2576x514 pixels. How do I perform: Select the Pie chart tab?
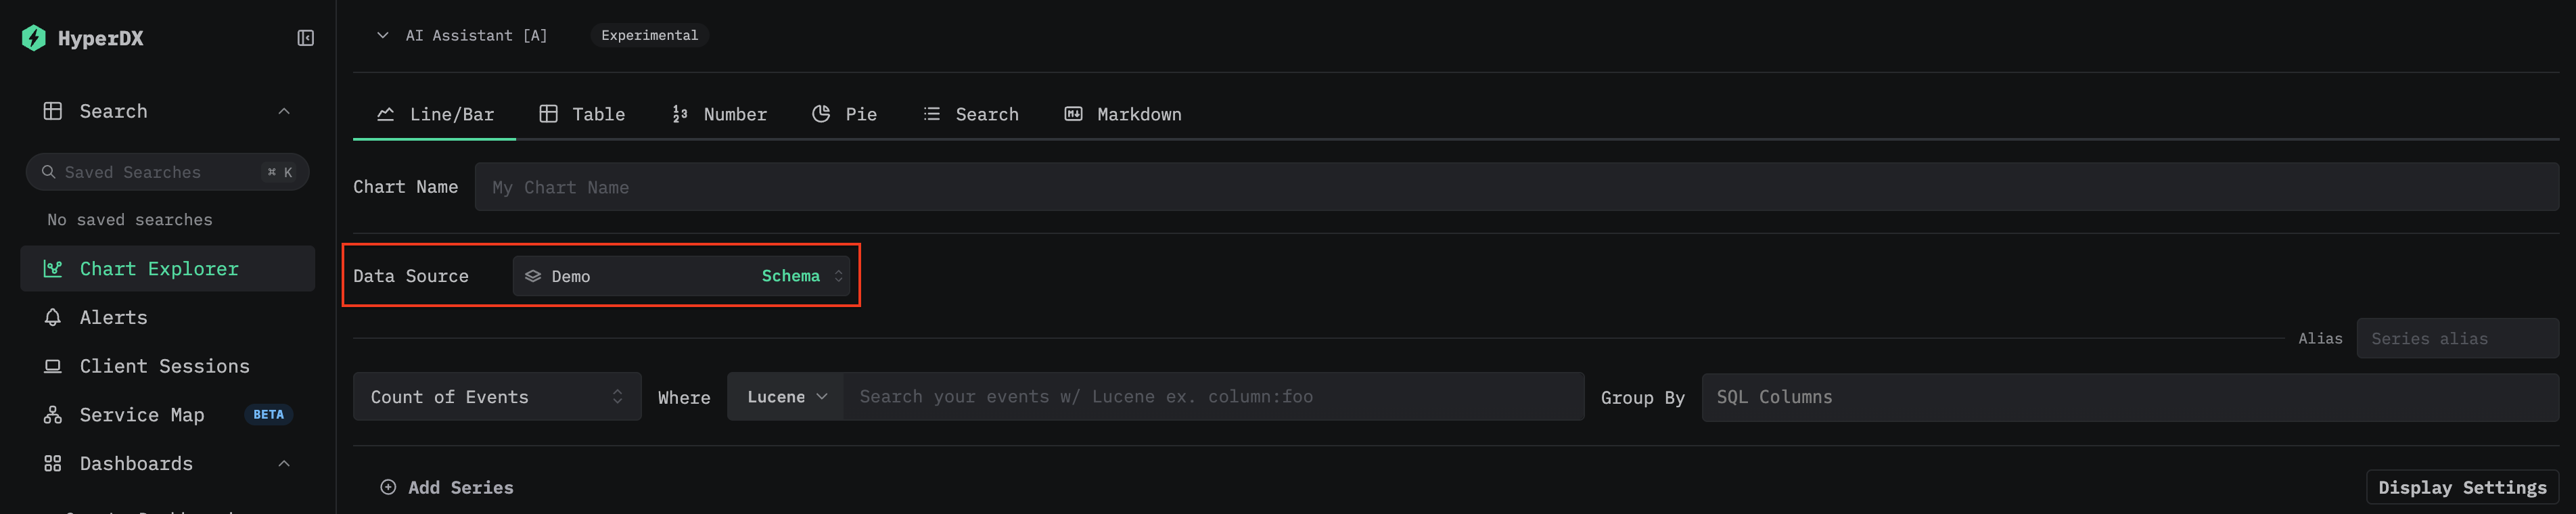point(845,114)
